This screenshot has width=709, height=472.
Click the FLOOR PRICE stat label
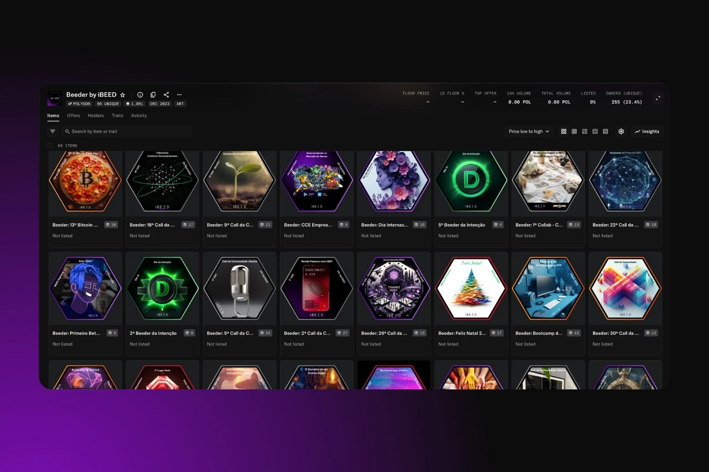(x=416, y=93)
